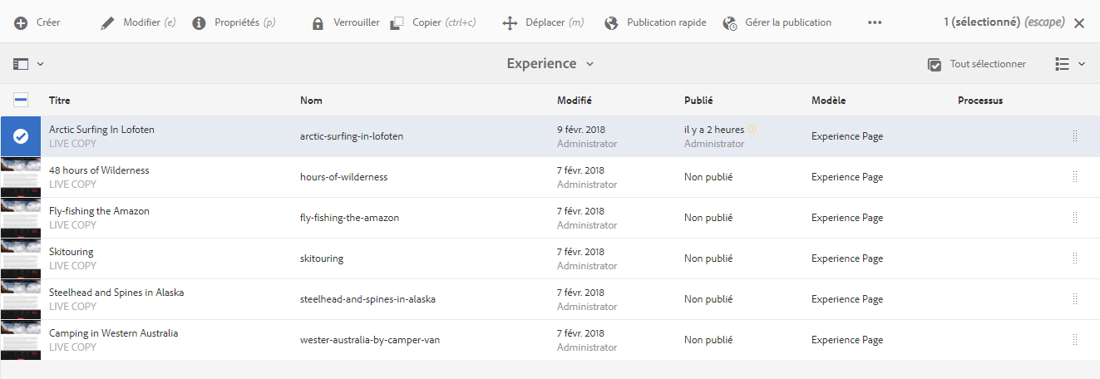Screen dimensions: 1100x379
Task: Click the Copier icon
Action: [397, 22]
